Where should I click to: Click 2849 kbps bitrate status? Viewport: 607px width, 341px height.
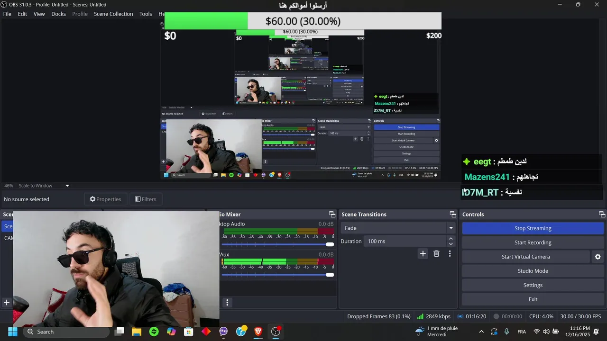coord(433,316)
